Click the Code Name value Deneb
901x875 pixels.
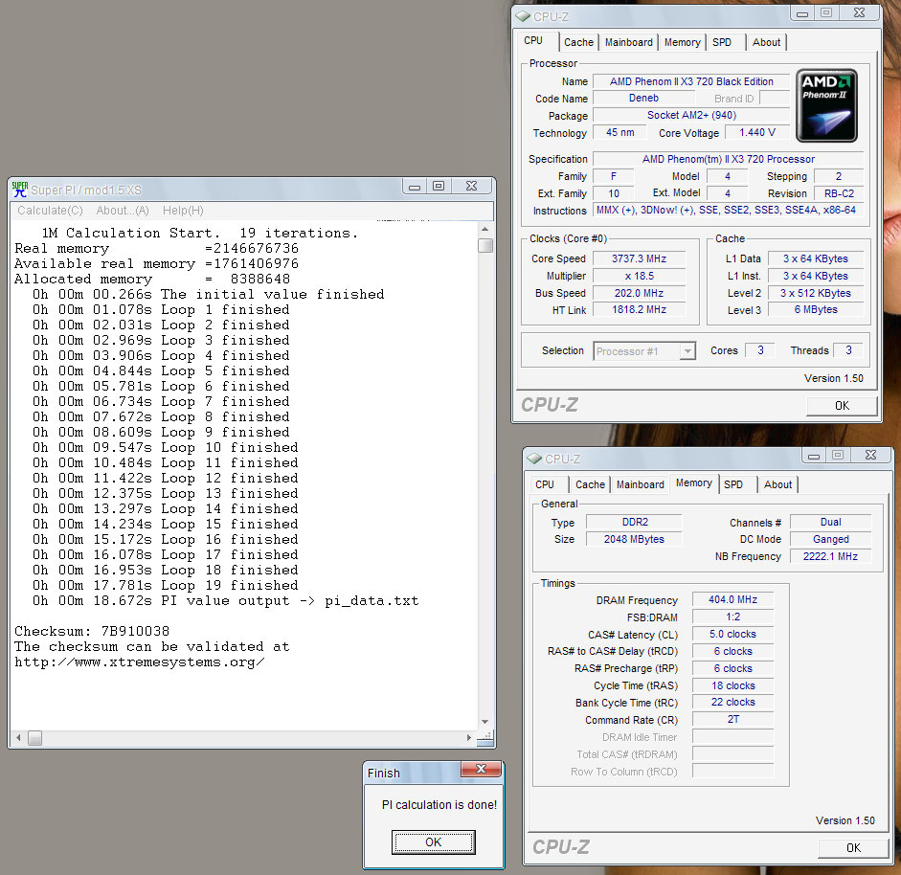coord(643,99)
